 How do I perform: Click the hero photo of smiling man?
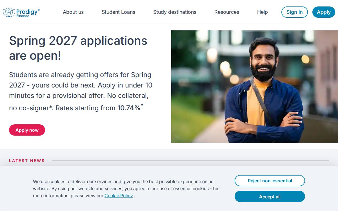pyautogui.click(x=255, y=87)
